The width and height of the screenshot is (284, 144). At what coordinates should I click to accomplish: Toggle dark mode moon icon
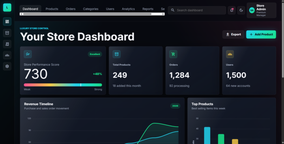(241, 10)
